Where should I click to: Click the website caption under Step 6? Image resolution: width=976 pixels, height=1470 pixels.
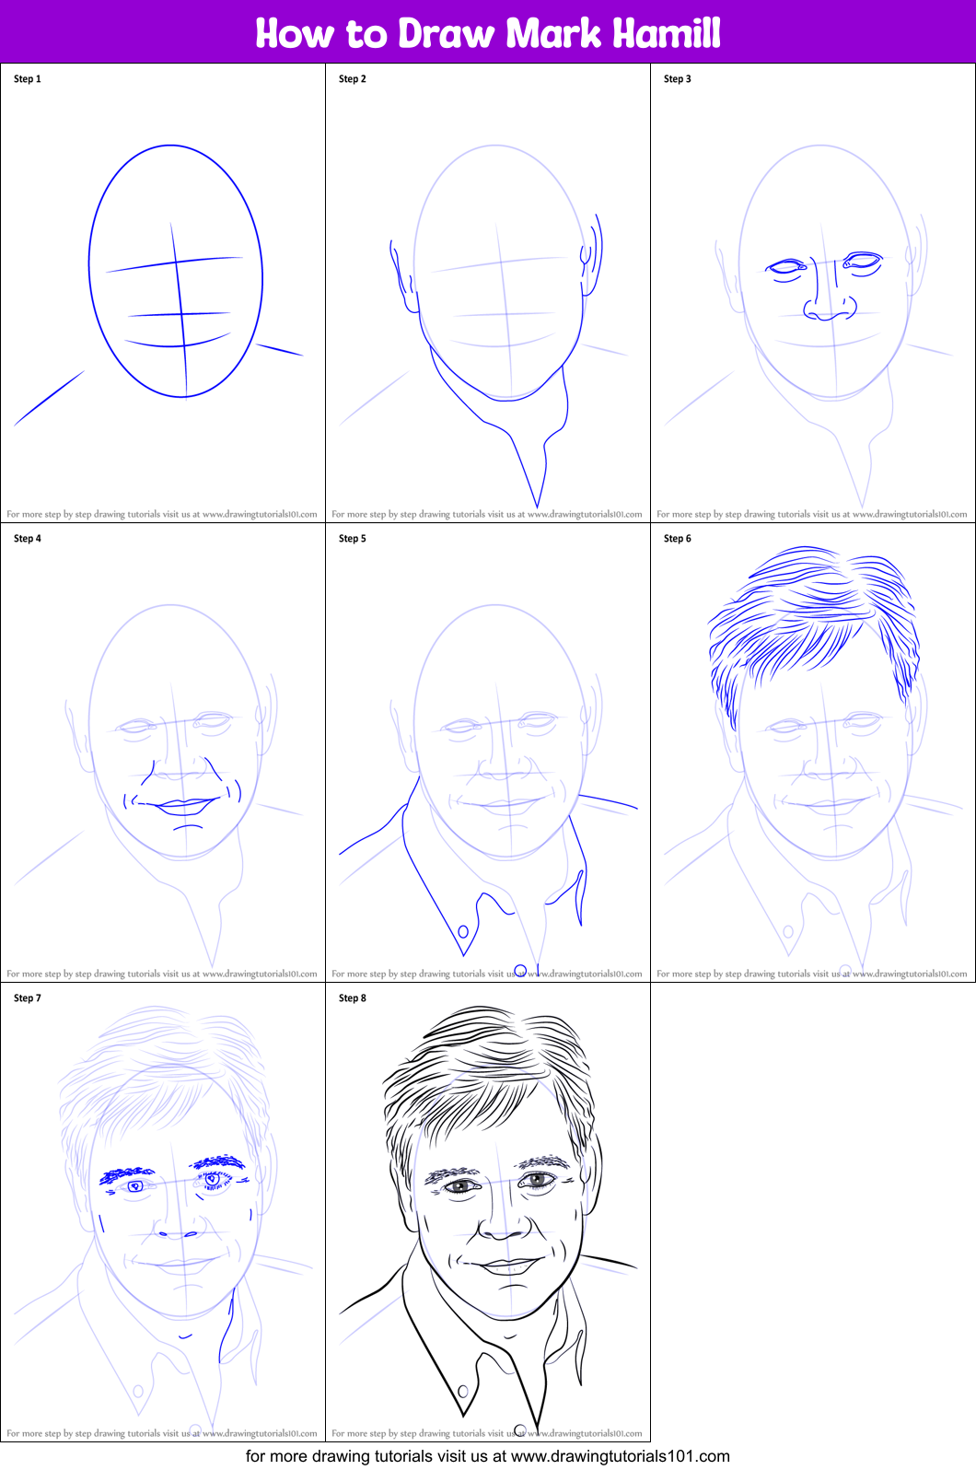coord(812,974)
